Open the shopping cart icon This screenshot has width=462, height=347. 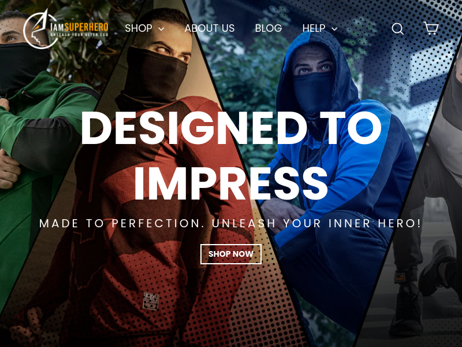point(431,28)
